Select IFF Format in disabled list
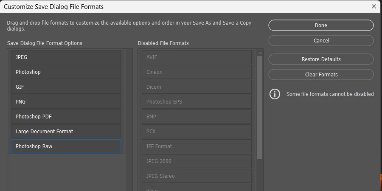Image resolution: width=382 pixels, height=191 pixels. [x=197, y=146]
